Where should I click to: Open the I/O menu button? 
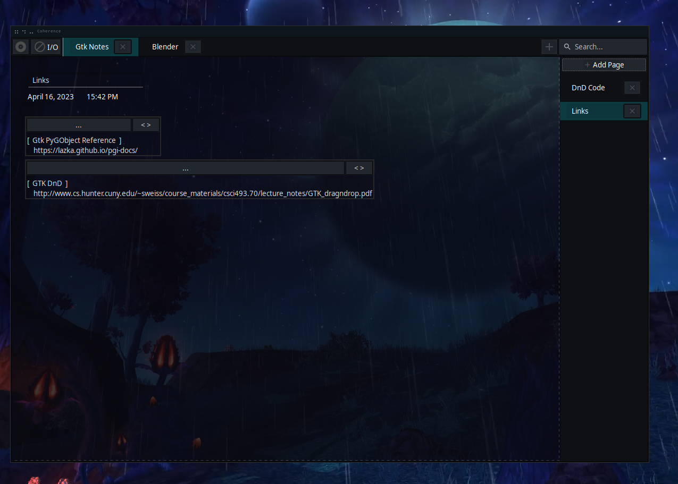pos(46,47)
